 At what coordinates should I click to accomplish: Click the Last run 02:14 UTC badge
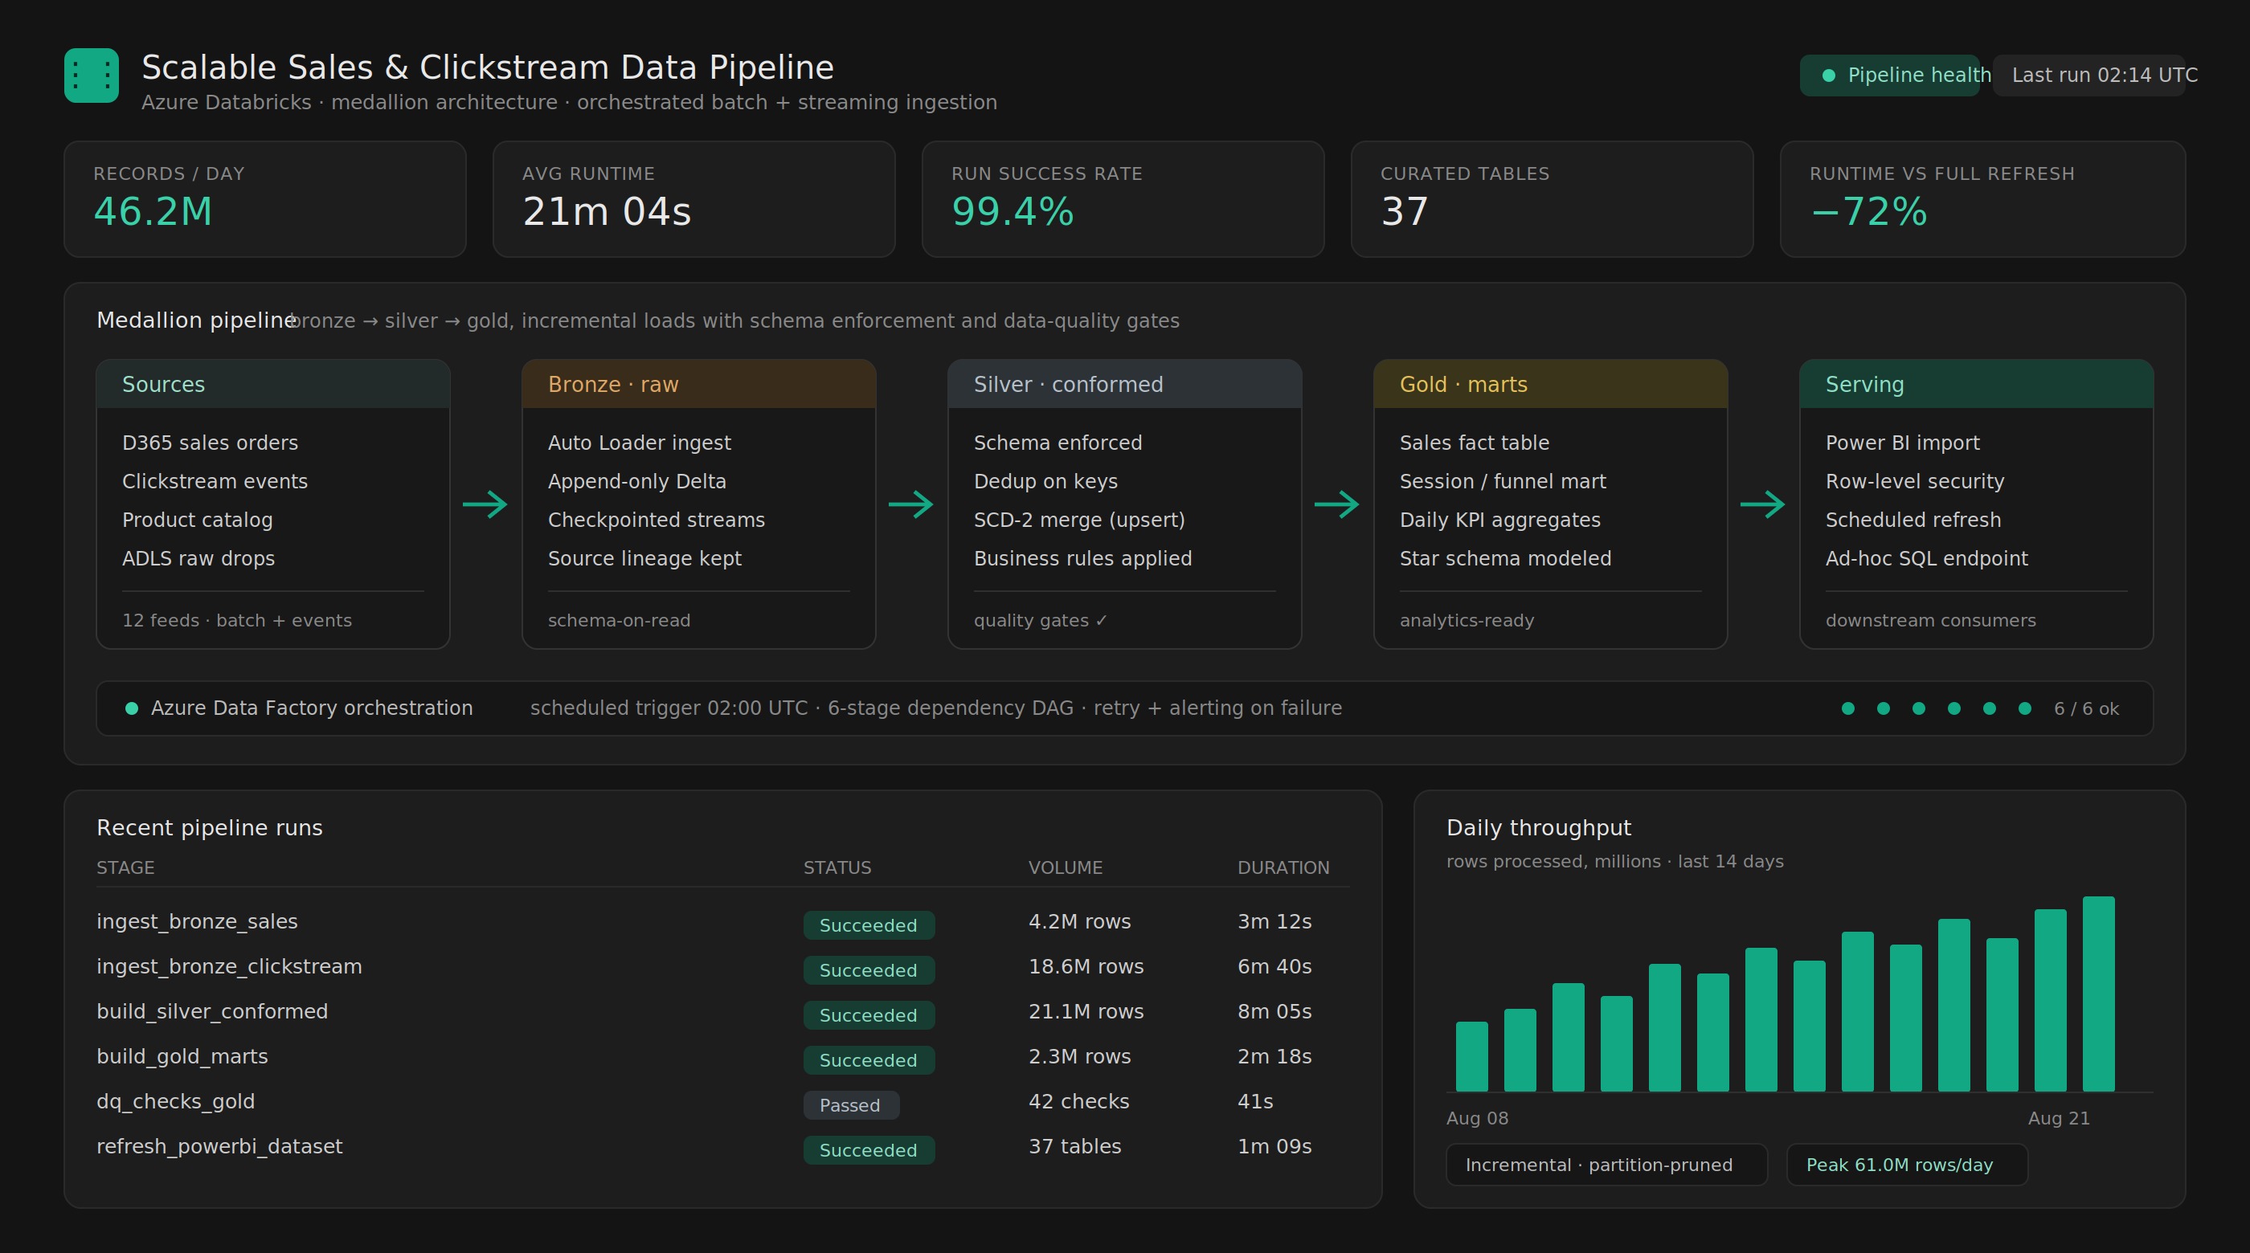click(2088, 75)
